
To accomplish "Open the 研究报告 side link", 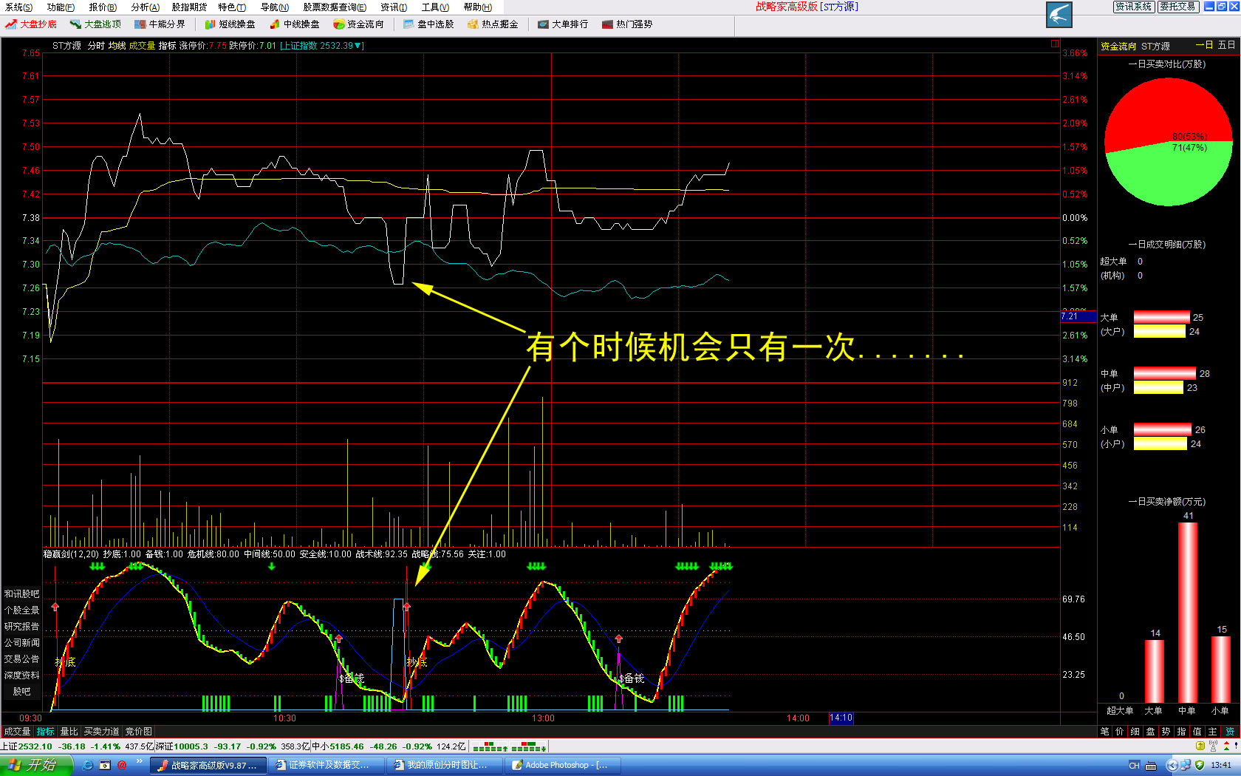I will [21, 627].
